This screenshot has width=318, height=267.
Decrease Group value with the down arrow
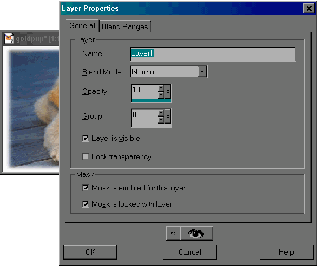click(x=161, y=120)
